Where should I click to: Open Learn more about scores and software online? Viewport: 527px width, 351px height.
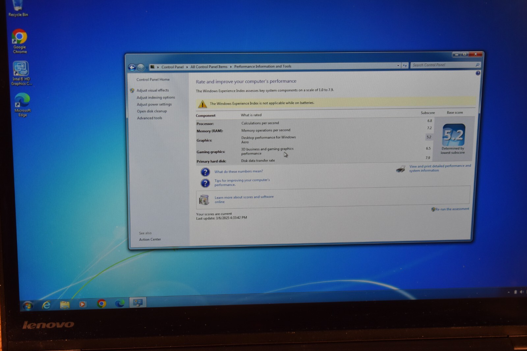pyautogui.click(x=244, y=199)
